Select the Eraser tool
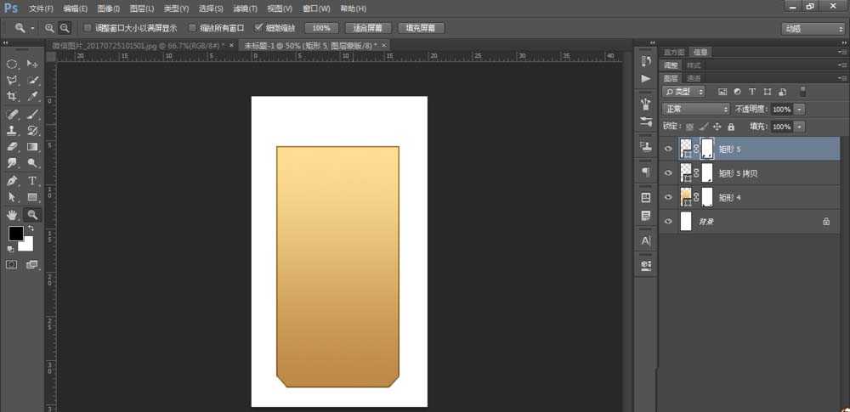The width and height of the screenshot is (850, 412). pyautogui.click(x=13, y=147)
